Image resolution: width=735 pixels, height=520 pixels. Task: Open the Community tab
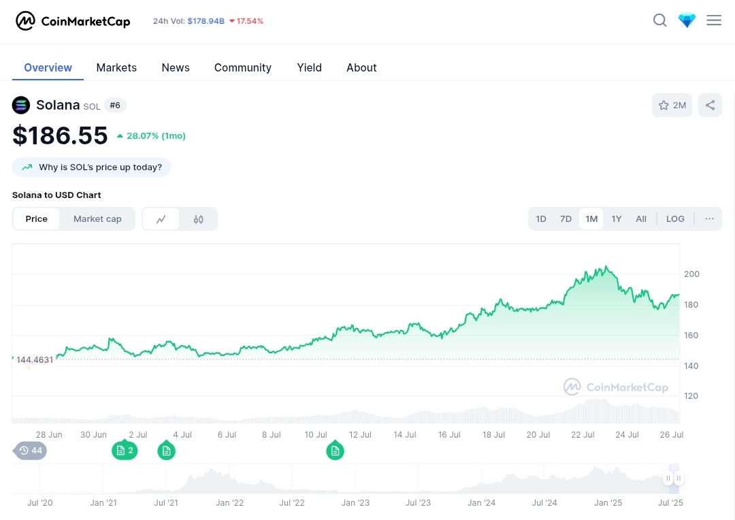click(242, 67)
